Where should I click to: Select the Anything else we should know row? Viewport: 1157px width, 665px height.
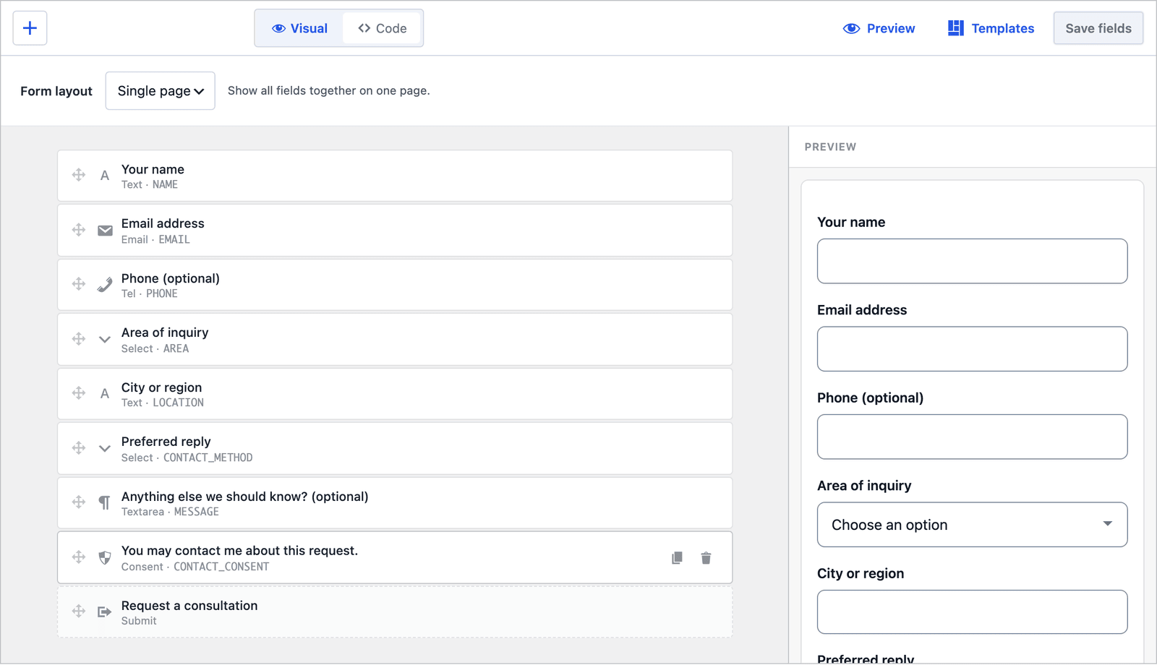395,503
